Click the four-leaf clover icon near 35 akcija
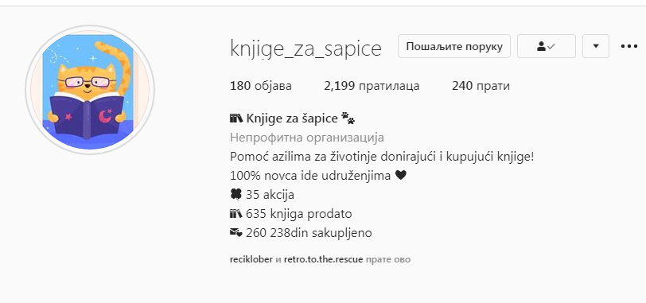 (x=236, y=194)
